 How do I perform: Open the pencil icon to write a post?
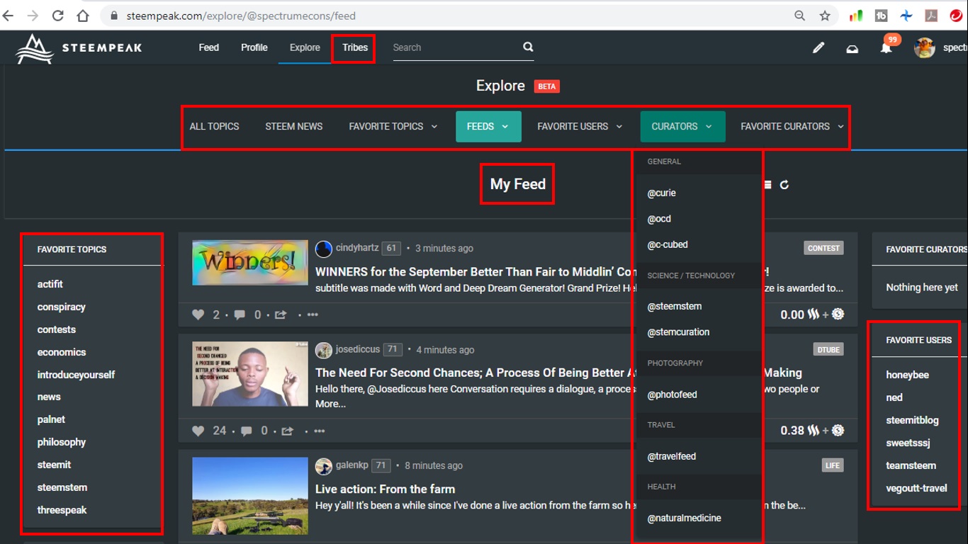(x=818, y=47)
